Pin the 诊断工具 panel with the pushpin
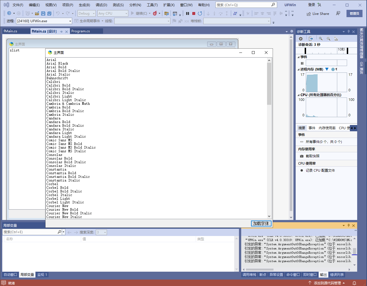 pos(348,31)
